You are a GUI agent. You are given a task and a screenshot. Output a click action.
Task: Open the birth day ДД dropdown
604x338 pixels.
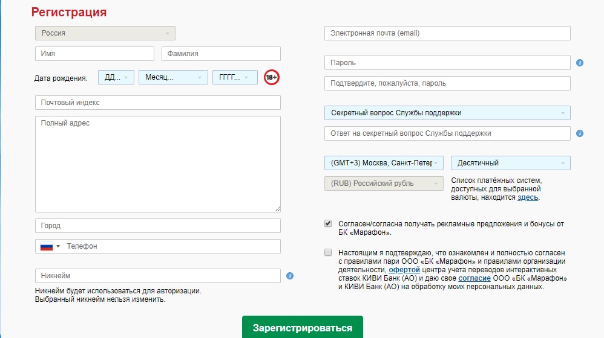click(116, 77)
